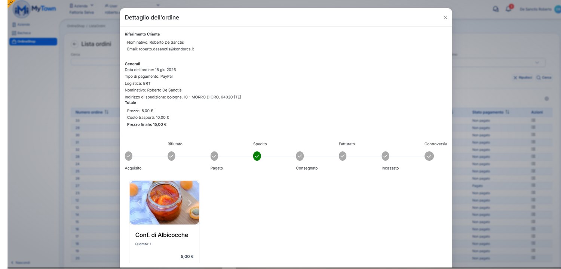Show next product image with right arrow
Screen dimensions: 561x269
189,202
